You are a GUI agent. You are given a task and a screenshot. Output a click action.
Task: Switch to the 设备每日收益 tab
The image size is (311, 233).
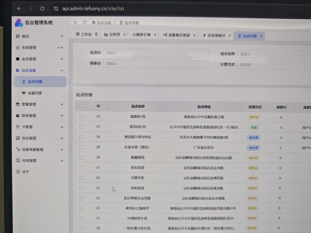pos(176,35)
